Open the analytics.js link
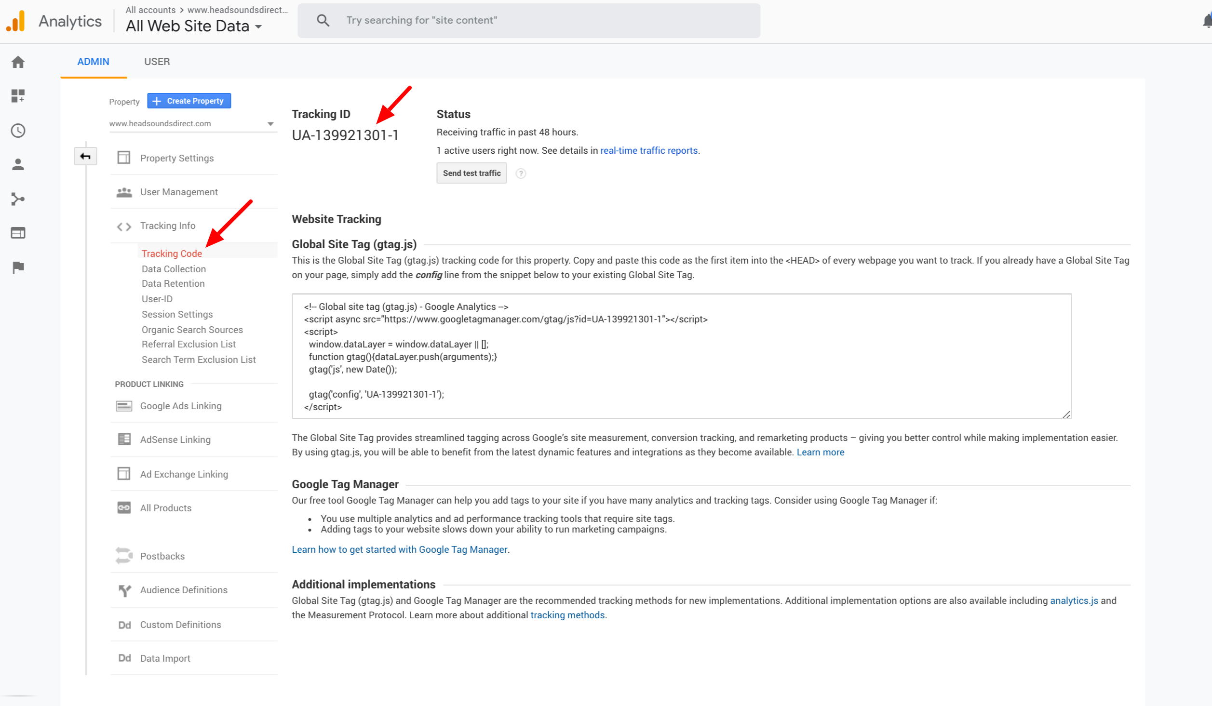The image size is (1212, 706). click(x=1074, y=600)
